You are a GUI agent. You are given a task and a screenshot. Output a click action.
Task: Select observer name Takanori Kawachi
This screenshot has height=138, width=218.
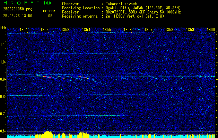[122, 4]
